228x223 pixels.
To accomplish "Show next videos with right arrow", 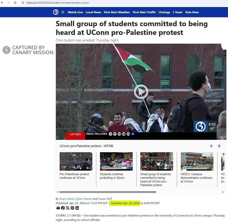I will pos(219,146).
